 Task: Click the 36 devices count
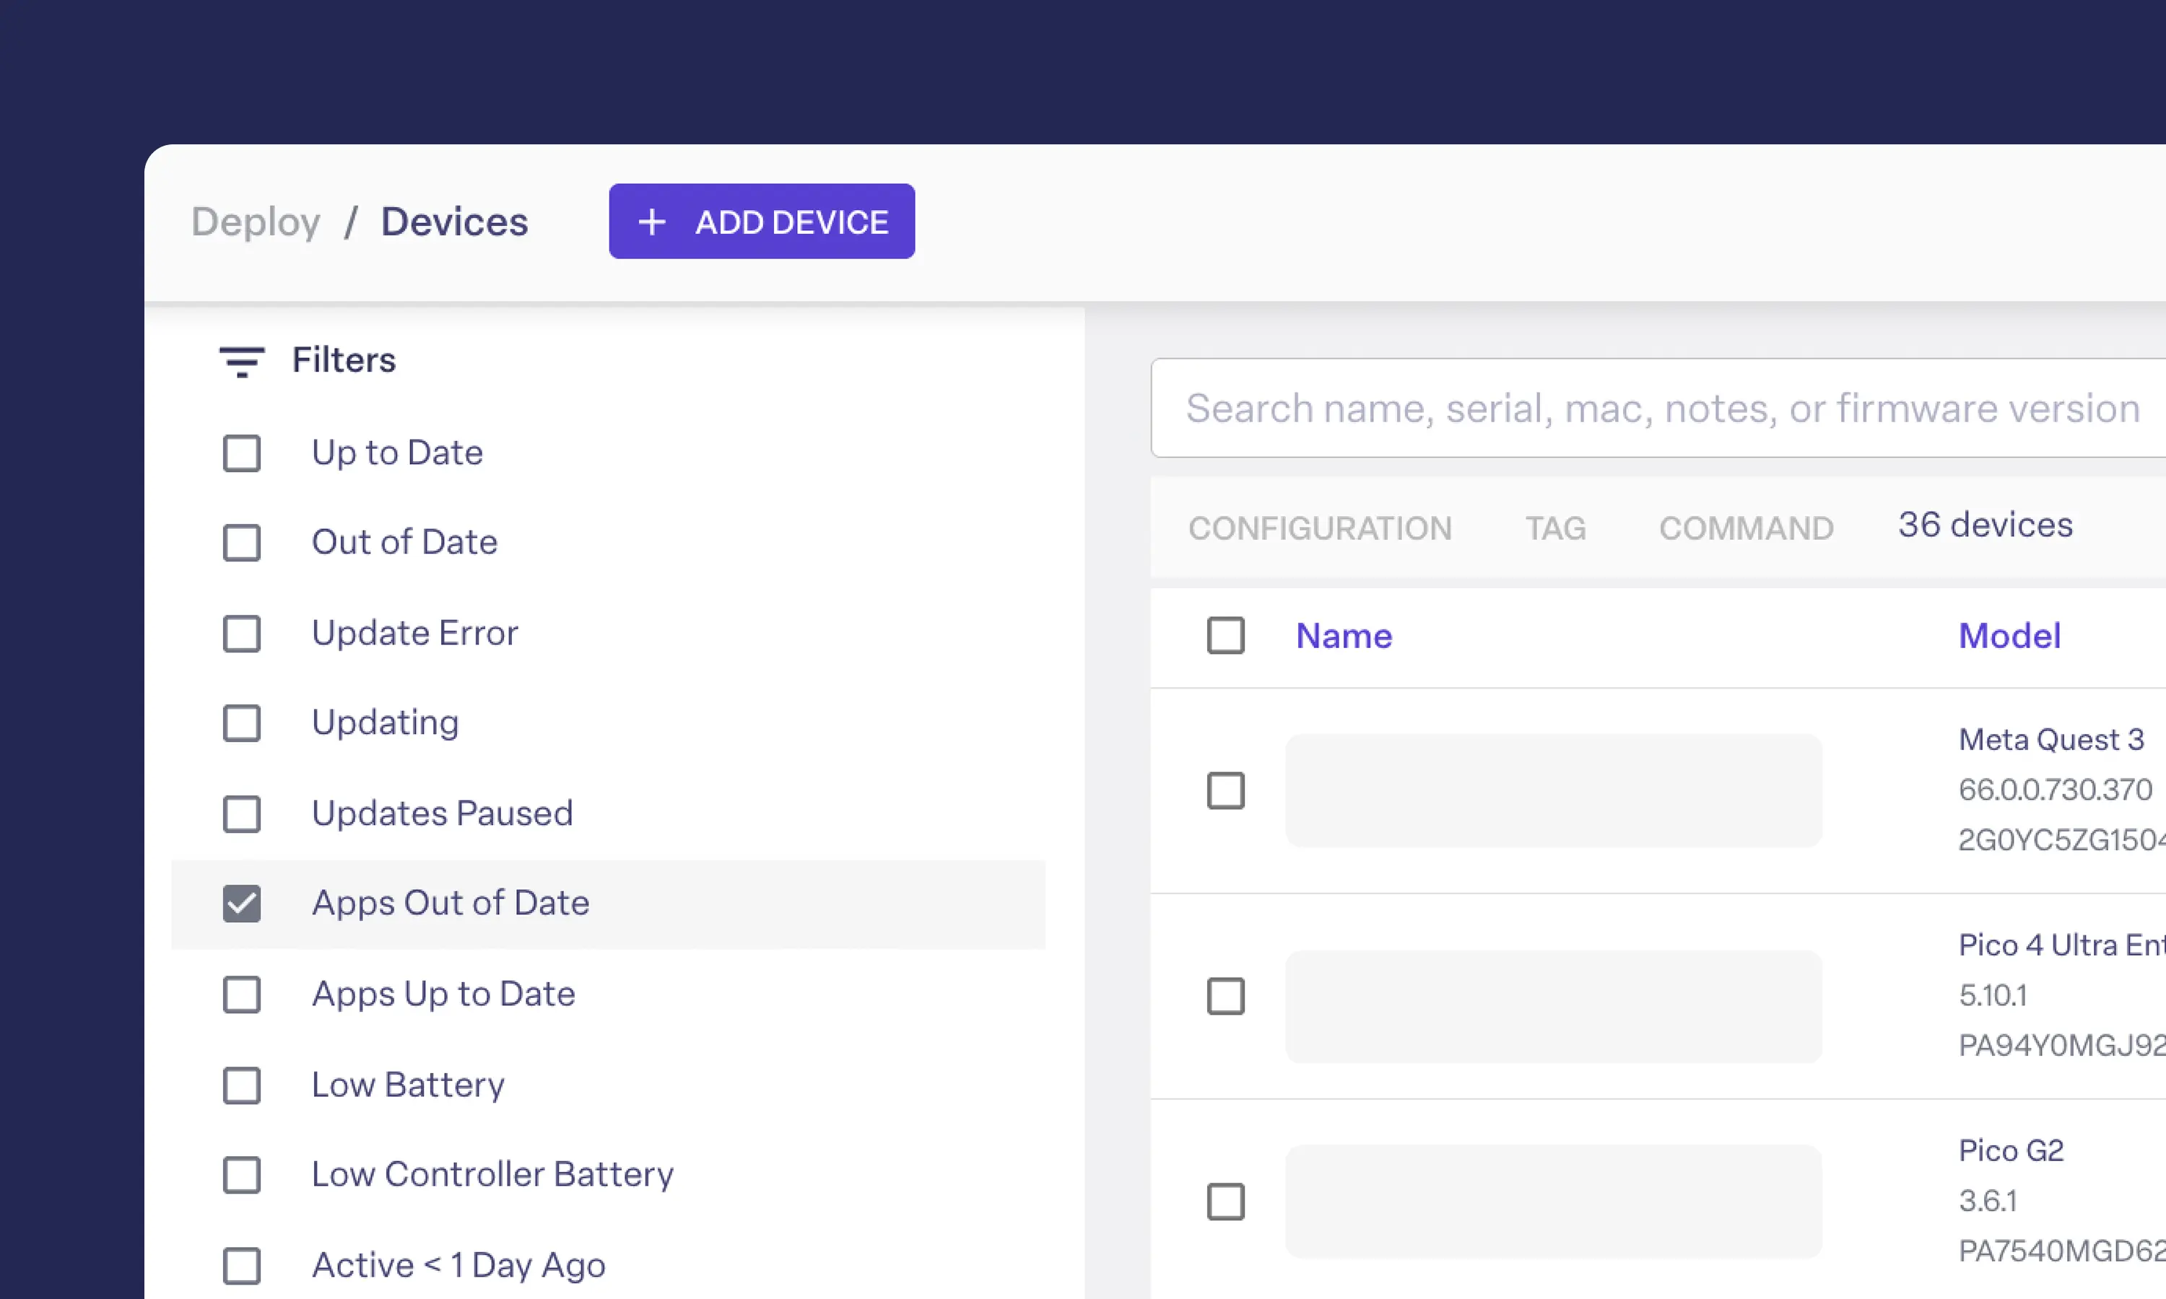point(1985,525)
